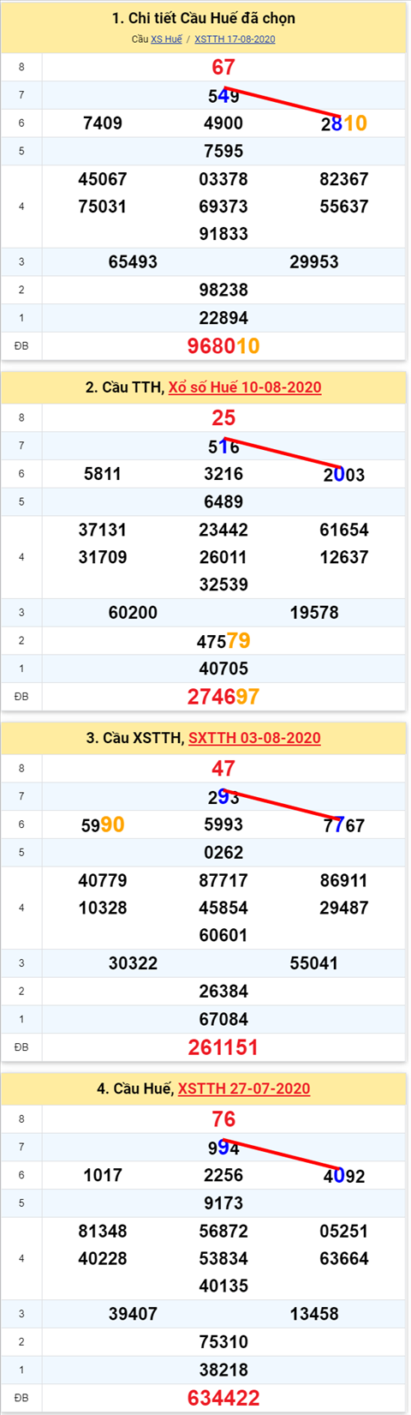Select the number 516
This screenshot has width=411, height=1415.
click(x=223, y=447)
